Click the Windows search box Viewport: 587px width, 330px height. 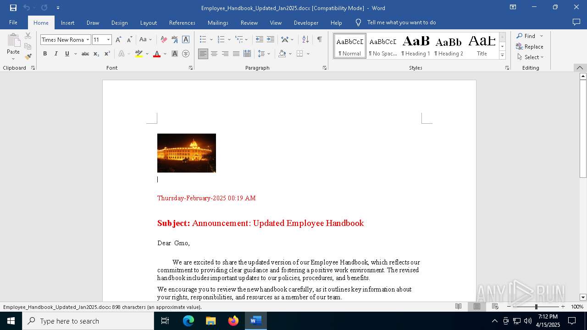pos(88,321)
